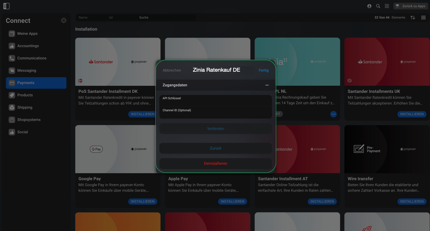
Task: Select the Social category
Action: click(36, 132)
